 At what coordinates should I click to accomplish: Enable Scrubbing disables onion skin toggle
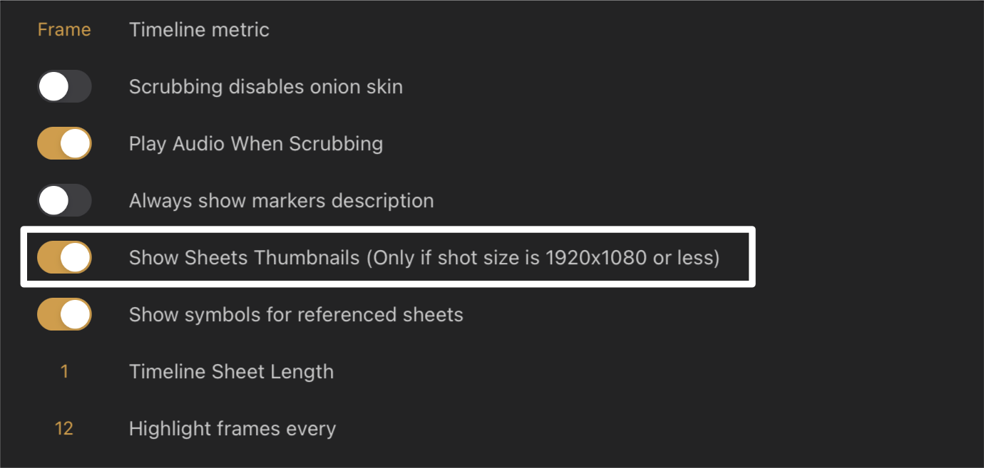point(64,87)
